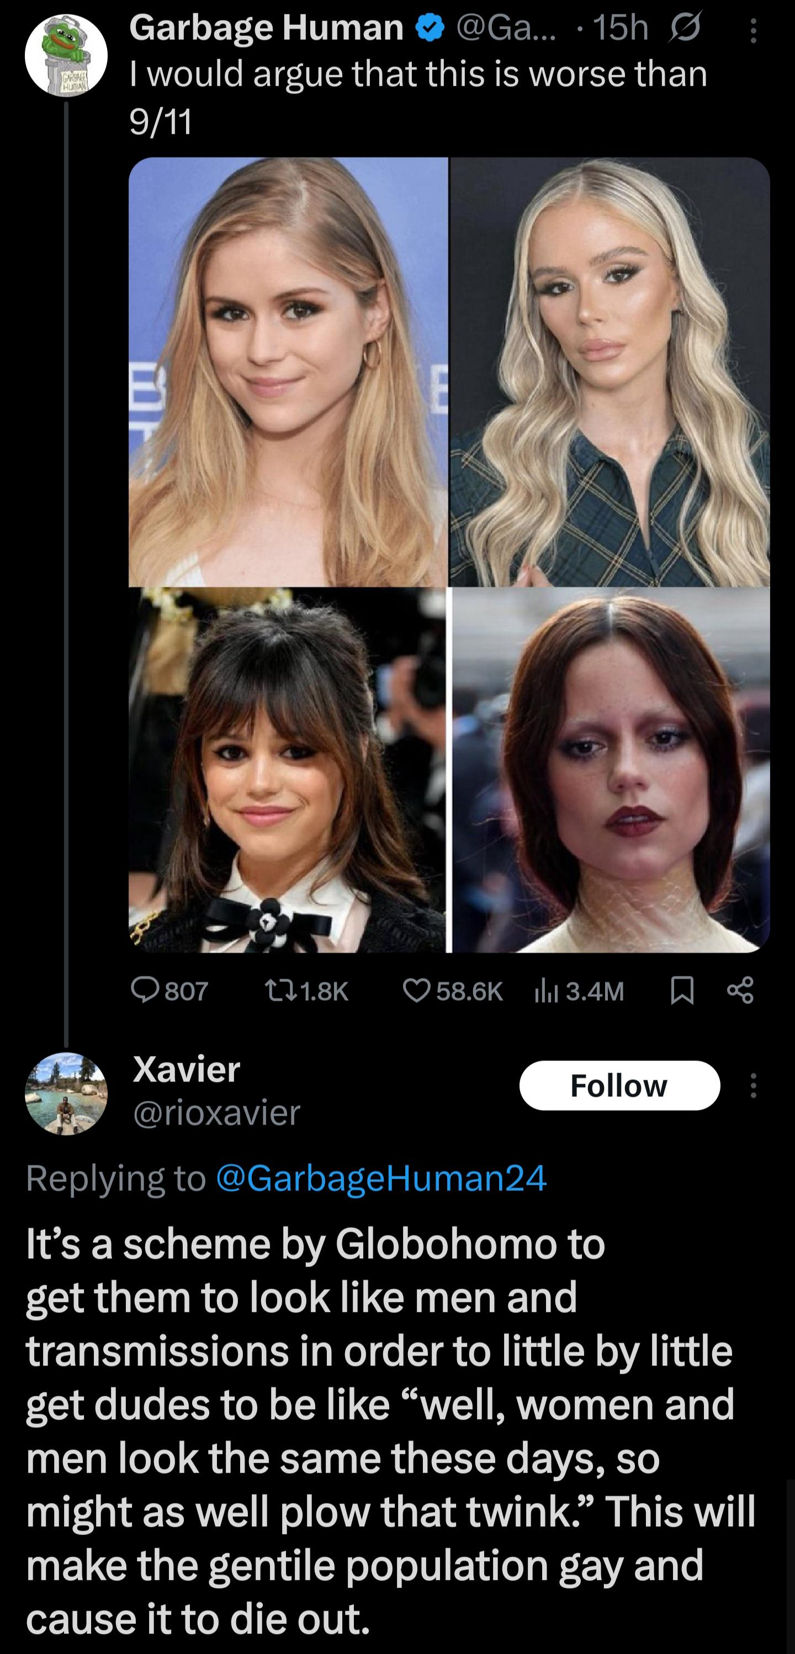Open the three-dot menu on Garbage Human post
This screenshot has height=1654, width=795.
pyautogui.click(x=753, y=30)
